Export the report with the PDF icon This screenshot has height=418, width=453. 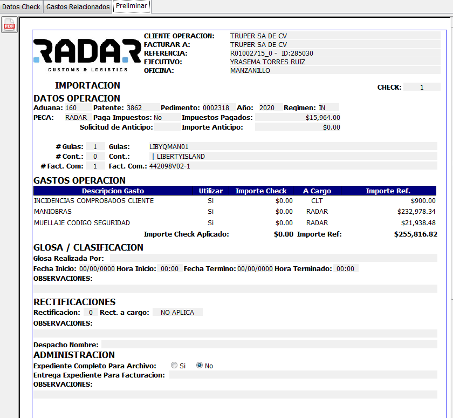(9, 25)
